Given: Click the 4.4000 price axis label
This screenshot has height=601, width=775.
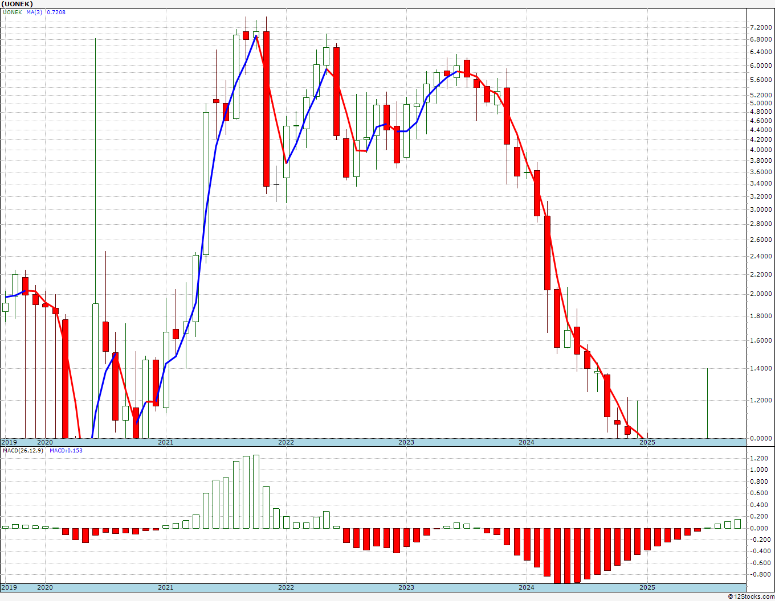Looking at the screenshot, I should [761, 130].
